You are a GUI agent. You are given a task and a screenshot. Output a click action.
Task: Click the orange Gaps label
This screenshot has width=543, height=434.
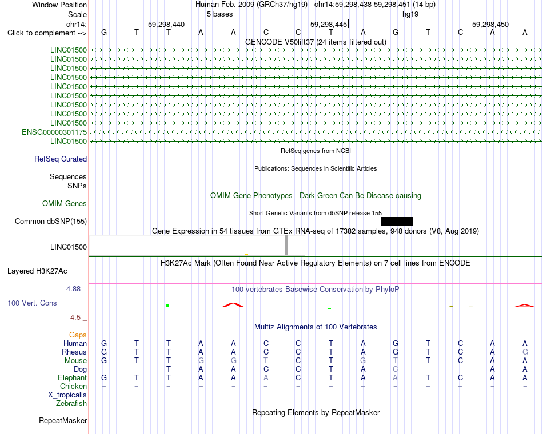(x=78, y=335)
